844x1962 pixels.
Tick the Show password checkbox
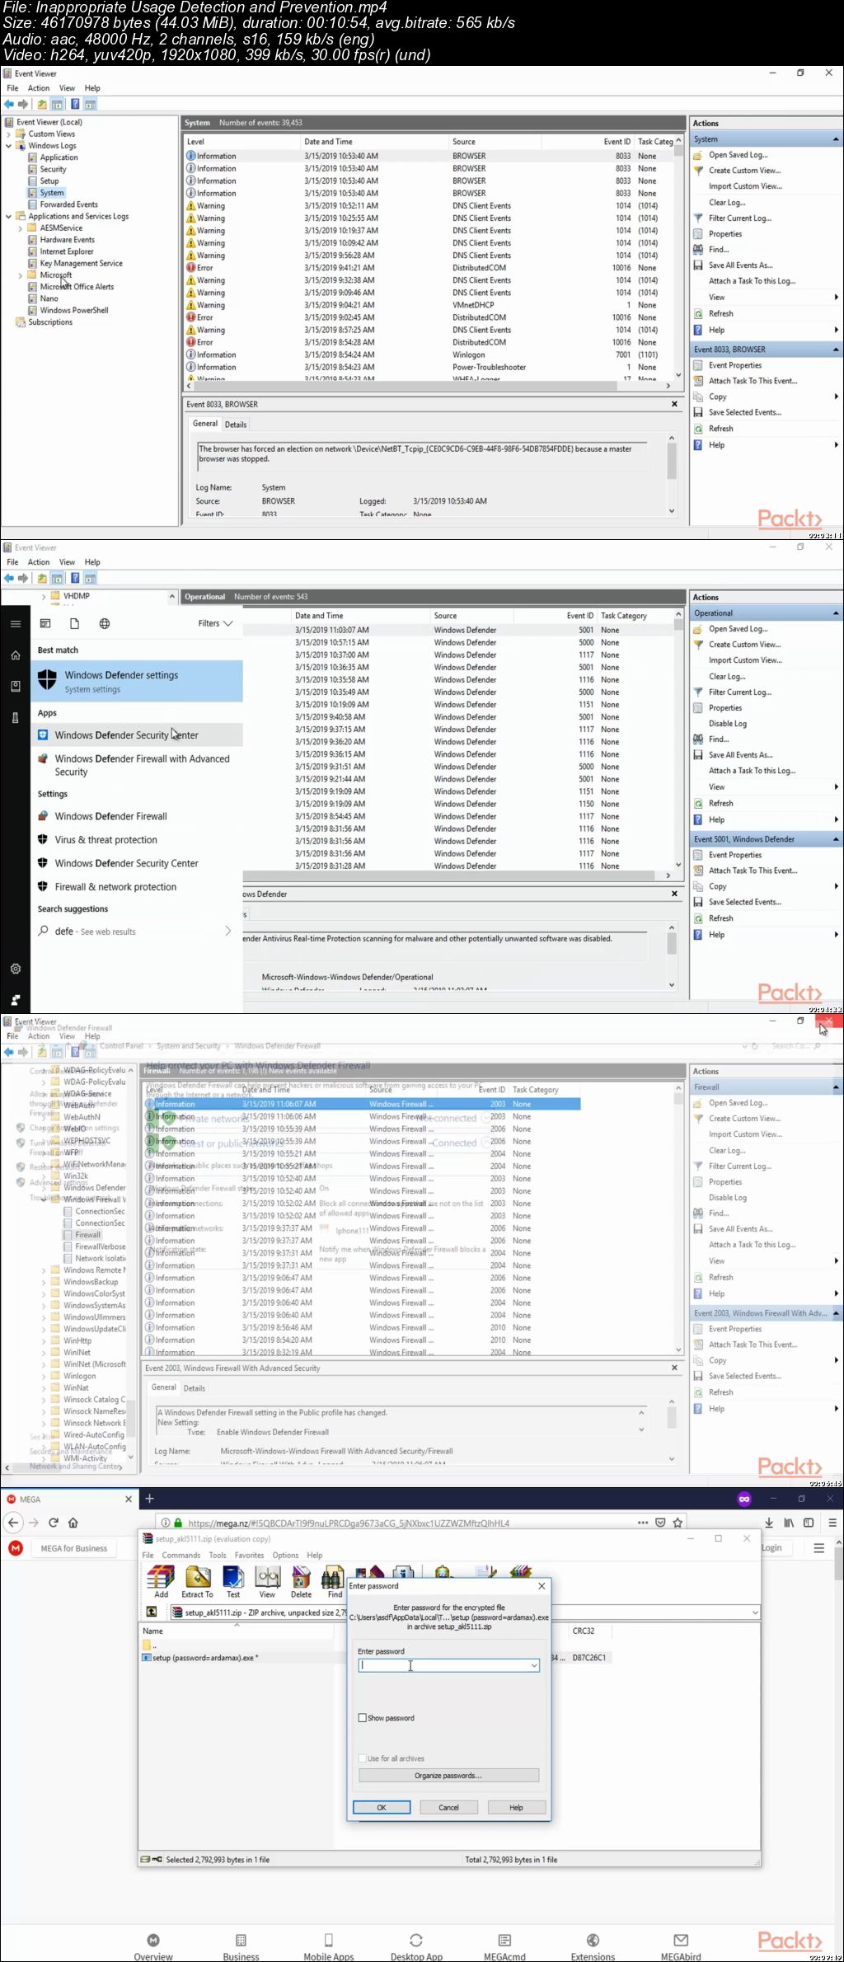click(363, 1718)
